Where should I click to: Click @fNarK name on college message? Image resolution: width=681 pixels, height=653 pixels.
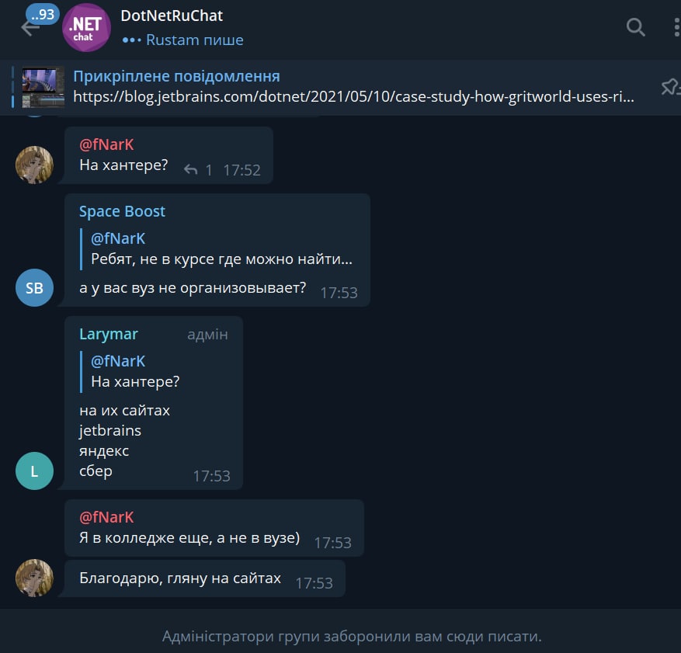click(106, 517)
